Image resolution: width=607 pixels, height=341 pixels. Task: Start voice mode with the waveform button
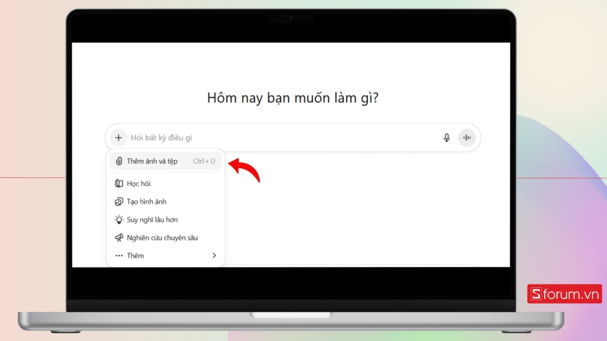click(467, 137)
